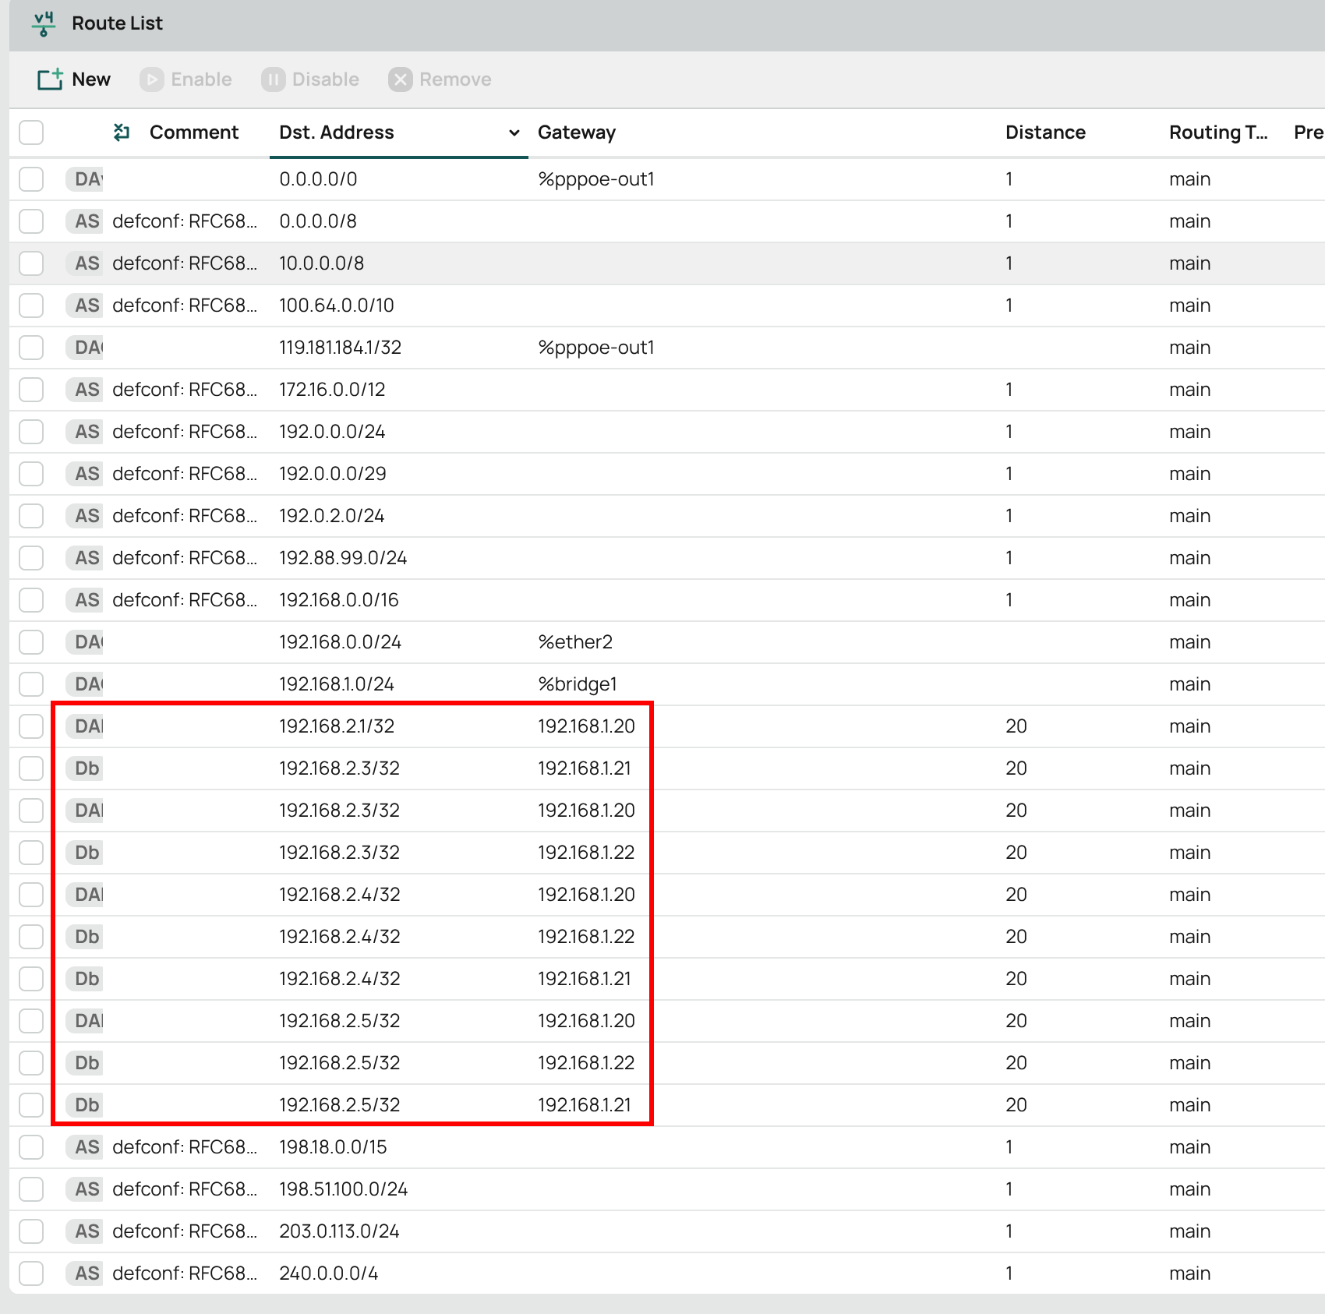The height and width of the screenshot is (1314, 1325).
Task: Select the %bridge1 gateway cell
Action: coord(578,684)
